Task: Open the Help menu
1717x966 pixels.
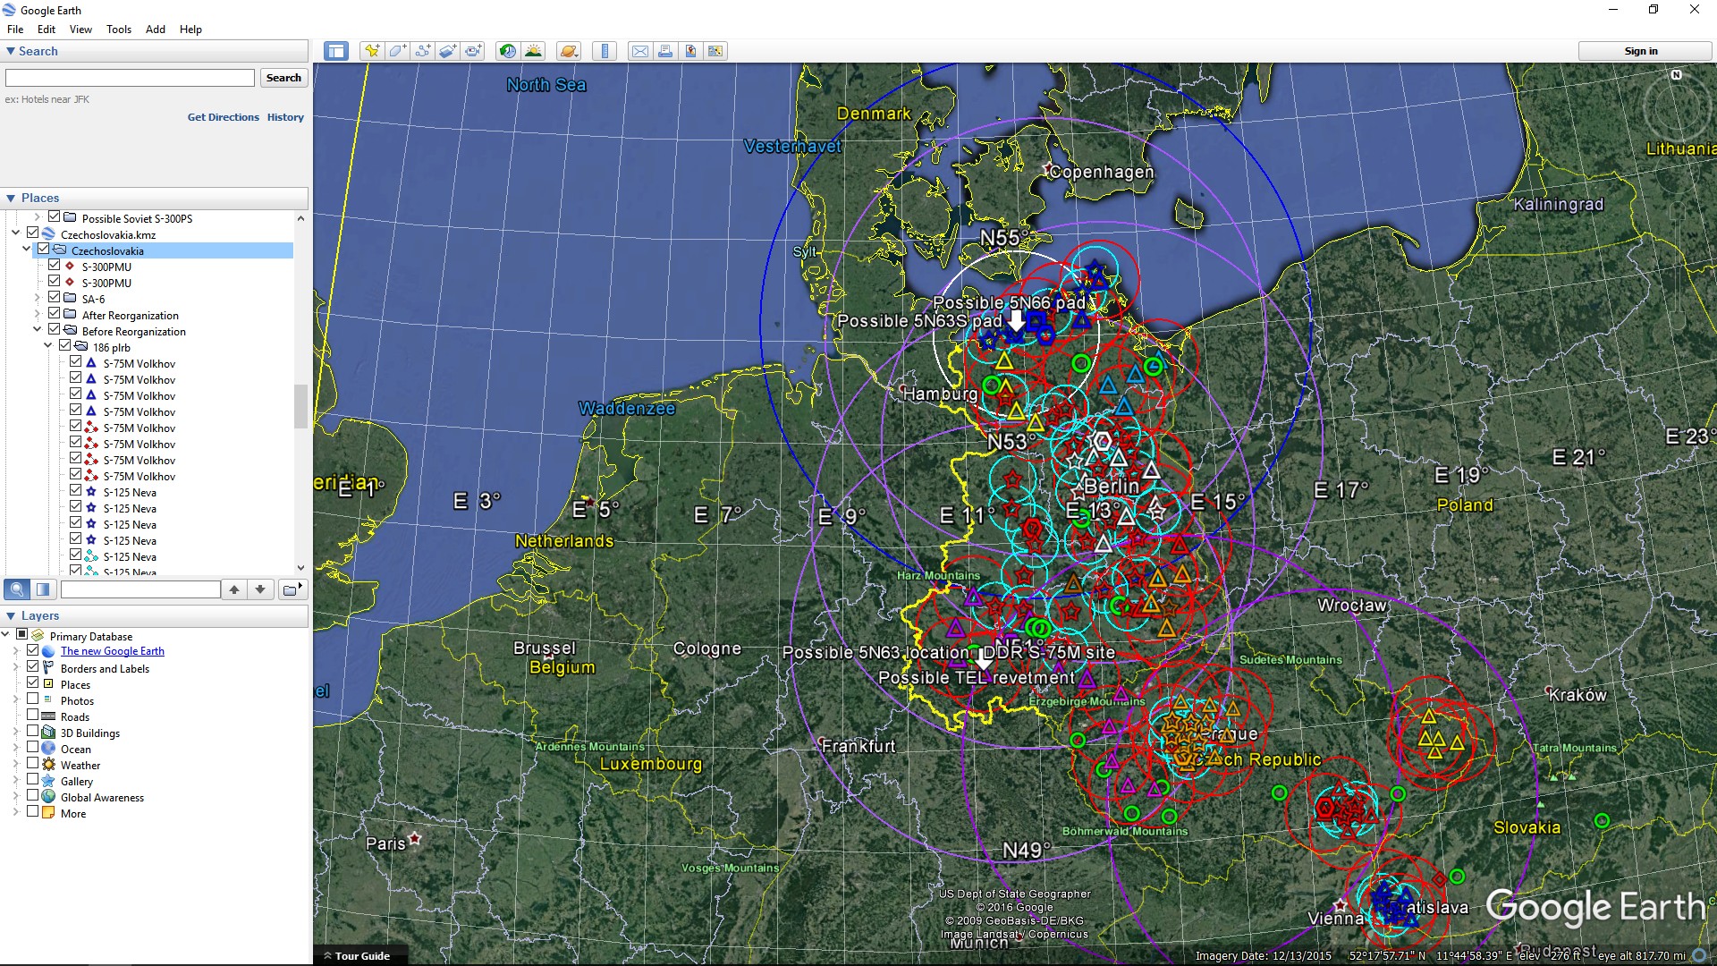Action: 190,30
